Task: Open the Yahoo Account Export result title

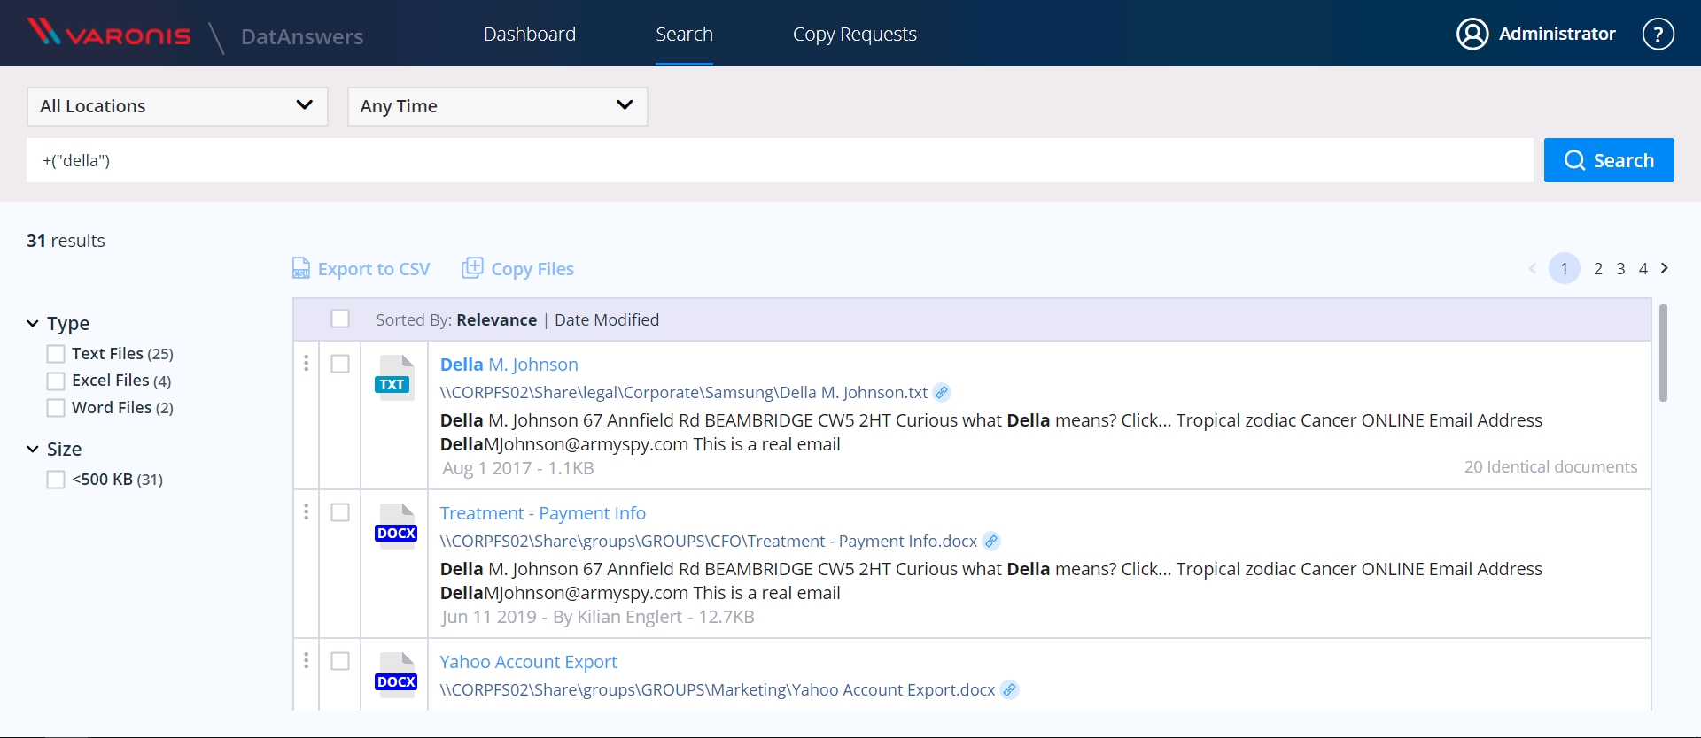Action: pos(529,662)
